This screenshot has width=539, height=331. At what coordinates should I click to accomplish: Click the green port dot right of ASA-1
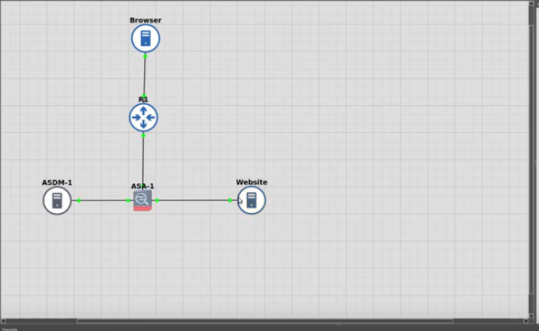[x=157, y=200]
